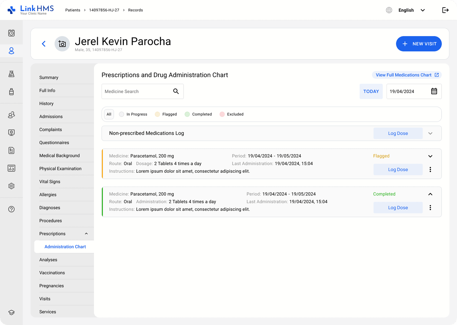Open Vital Signs in records menu
457x325 pixels.
click(50, 182)
